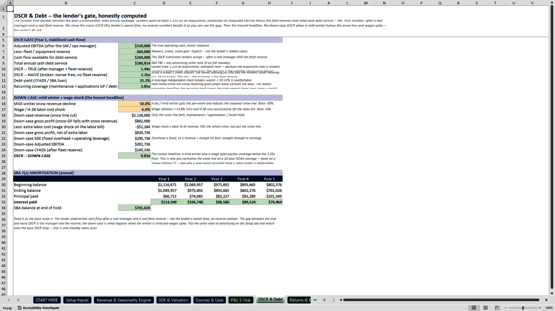Go to next sheet tab arrow
This screenshot has width=555, height=311.
18,300
